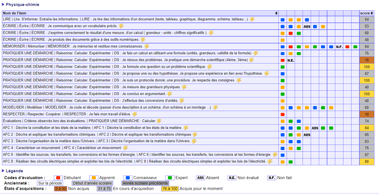Screen dimensions: 379x194
Task: Click lightning icon beside MÉMORISER row
Action: pos(147,46)
